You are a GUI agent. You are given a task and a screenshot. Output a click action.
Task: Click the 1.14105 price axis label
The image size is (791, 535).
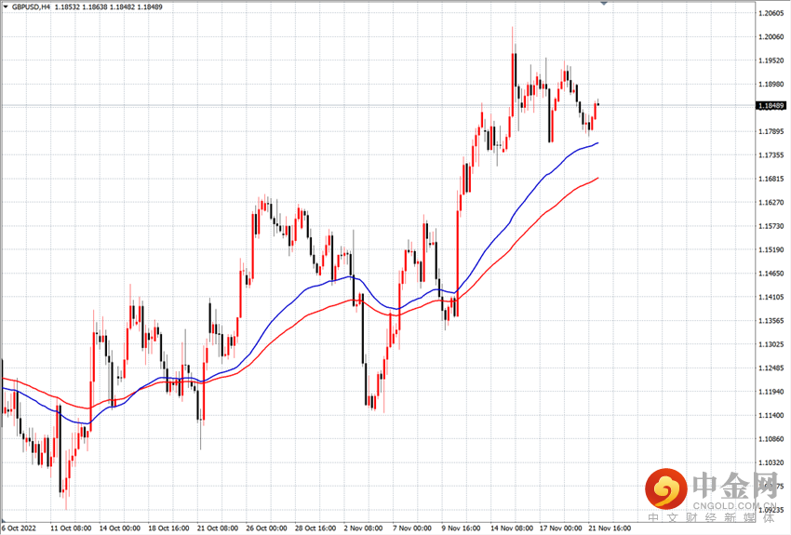coord(771,297)
